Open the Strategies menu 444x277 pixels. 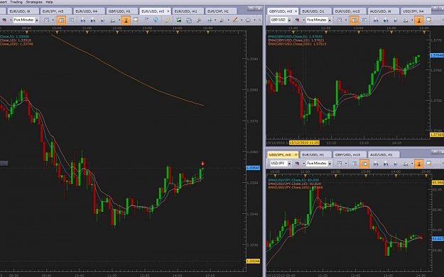pyautogui.click(x=34, y=2)
